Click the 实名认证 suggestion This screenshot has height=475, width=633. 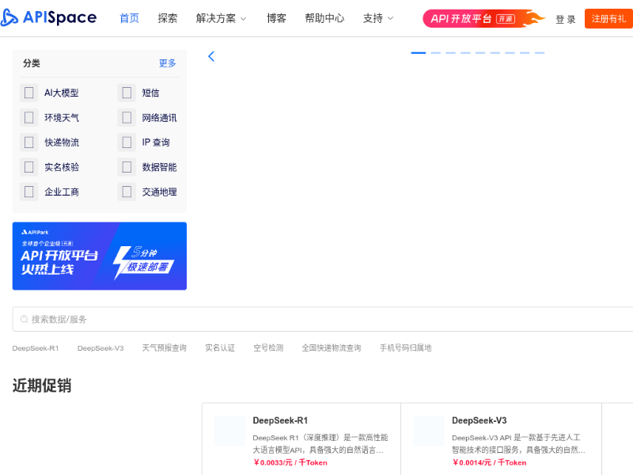pos(220,348)
